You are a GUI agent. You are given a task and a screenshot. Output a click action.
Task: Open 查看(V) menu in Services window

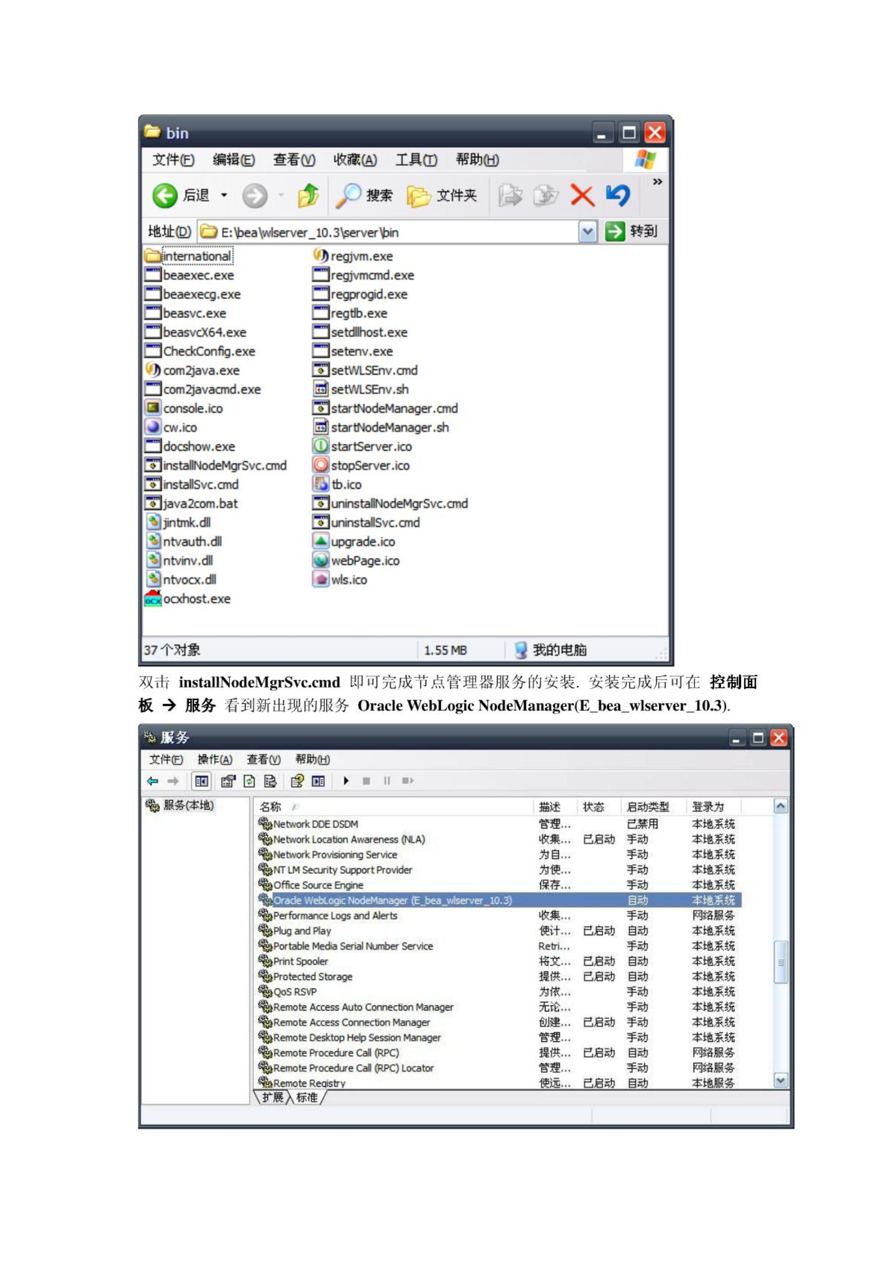[x=263, y=760]
